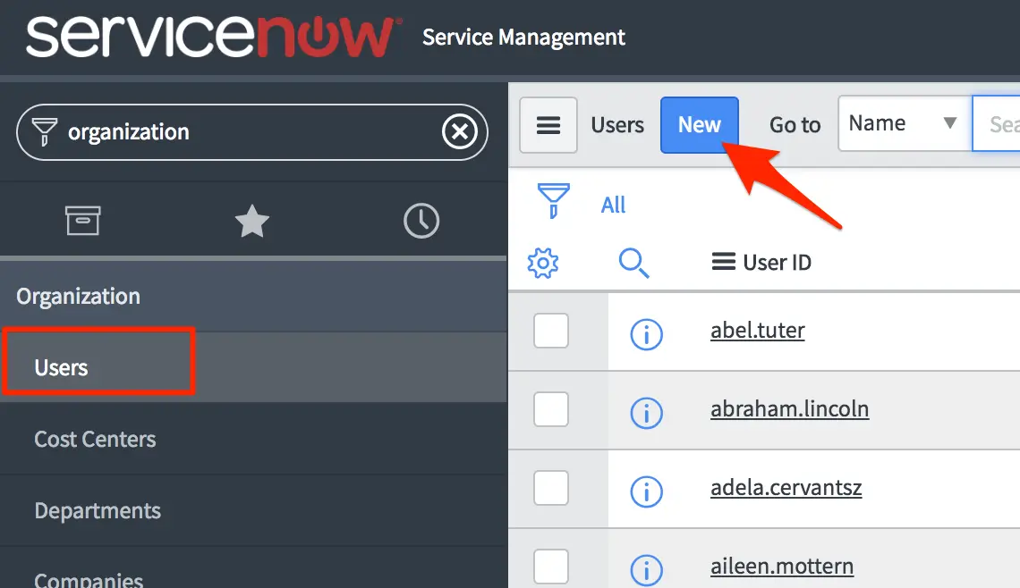Open the aileen.mottern user record

pyautogui.click(x=782, y=567)
